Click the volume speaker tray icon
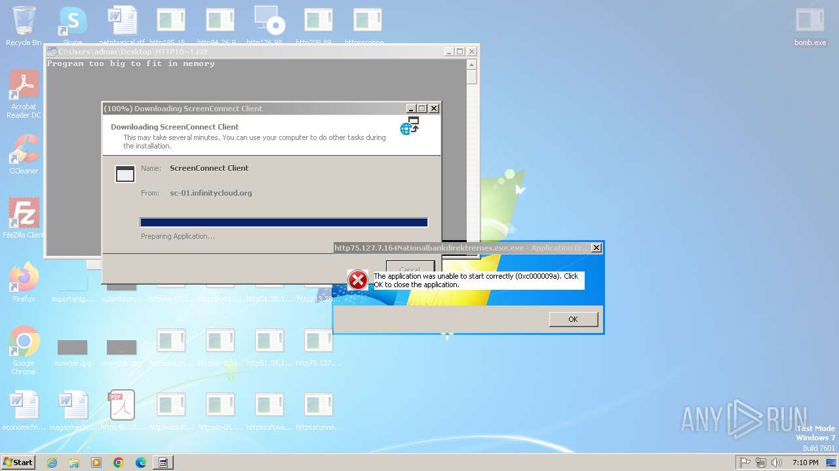The image size is (839, 471). pos(777,462)
